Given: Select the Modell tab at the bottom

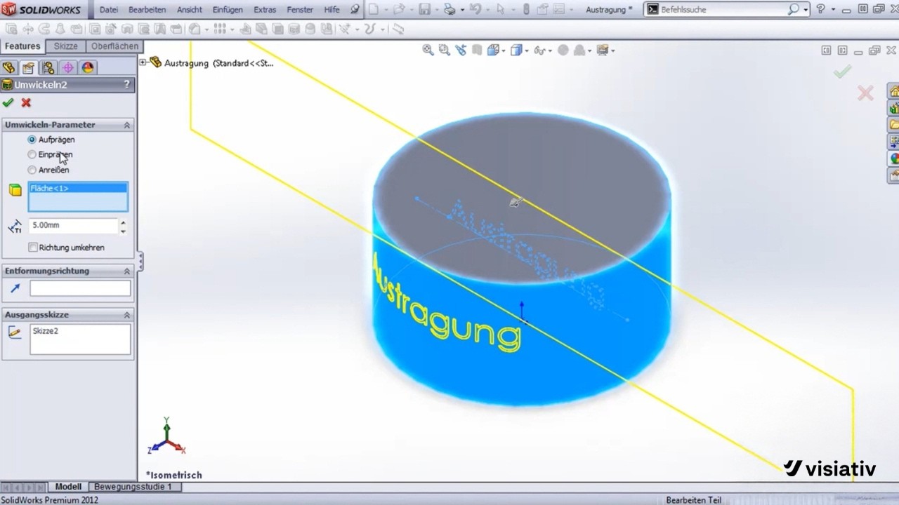Looking at the screenshot, I should [68, 487].
